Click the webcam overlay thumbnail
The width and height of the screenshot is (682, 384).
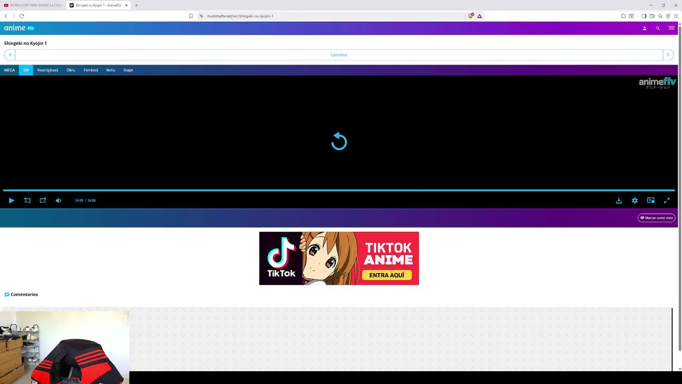[64, 347]
